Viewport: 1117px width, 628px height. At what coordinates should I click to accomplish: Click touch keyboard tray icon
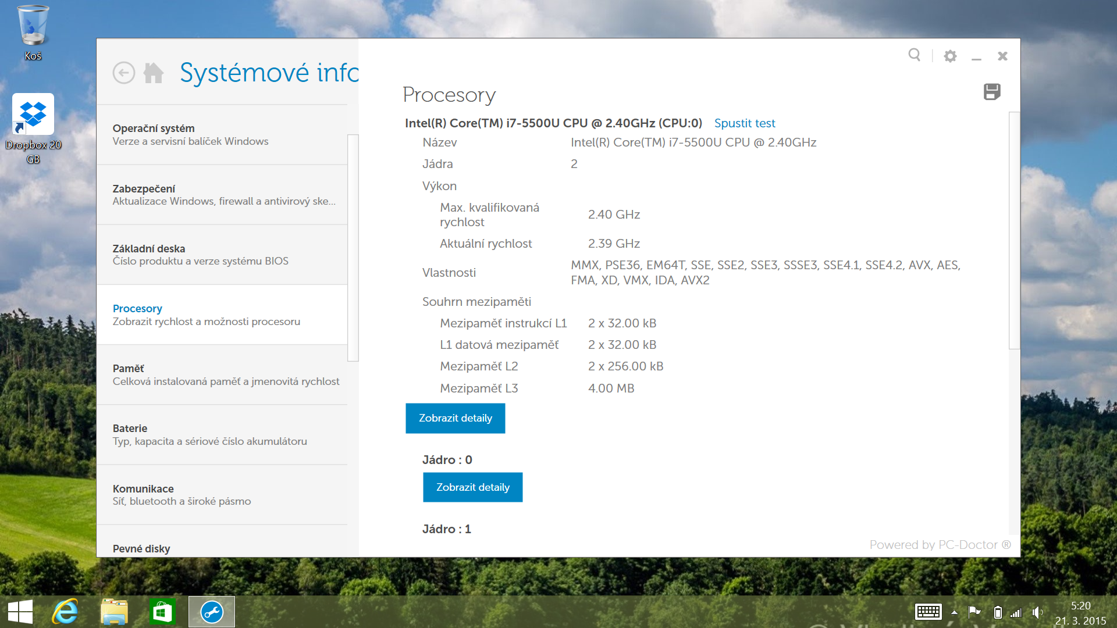928,612
